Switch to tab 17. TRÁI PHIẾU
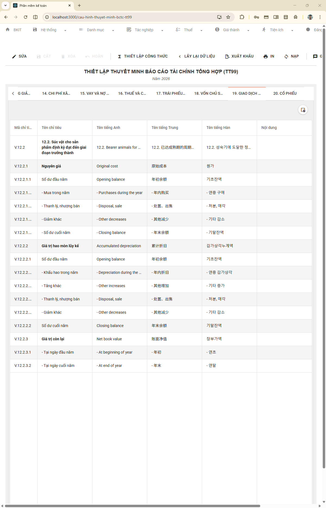Image resolution: width=326 pixels, height=508 pixels. tap(171, 93)
